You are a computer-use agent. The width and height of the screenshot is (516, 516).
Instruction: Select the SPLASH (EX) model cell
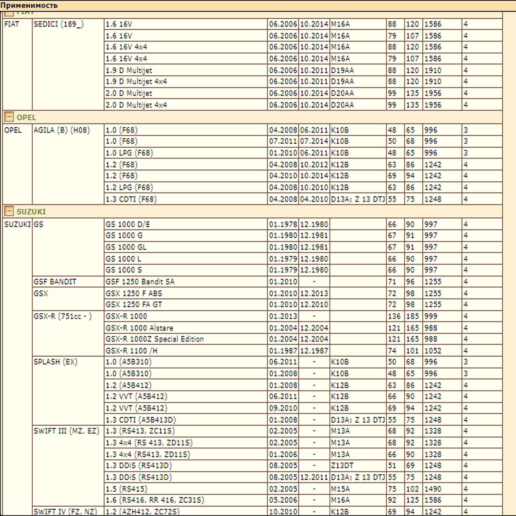[55, 362]
